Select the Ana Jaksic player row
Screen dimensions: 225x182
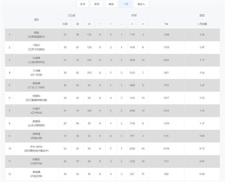[x=112, y=149]
